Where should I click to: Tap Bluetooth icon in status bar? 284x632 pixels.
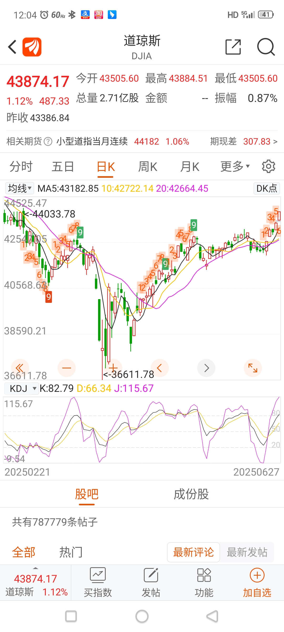tap(72, 15)
